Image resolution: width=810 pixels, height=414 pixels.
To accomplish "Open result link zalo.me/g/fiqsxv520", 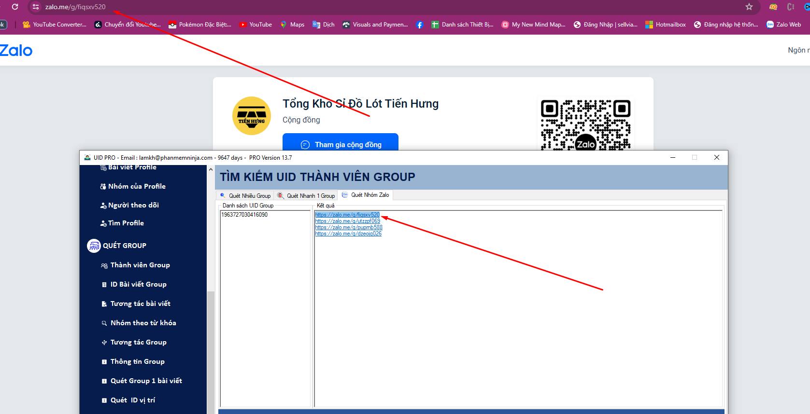I will pos(347,215).
